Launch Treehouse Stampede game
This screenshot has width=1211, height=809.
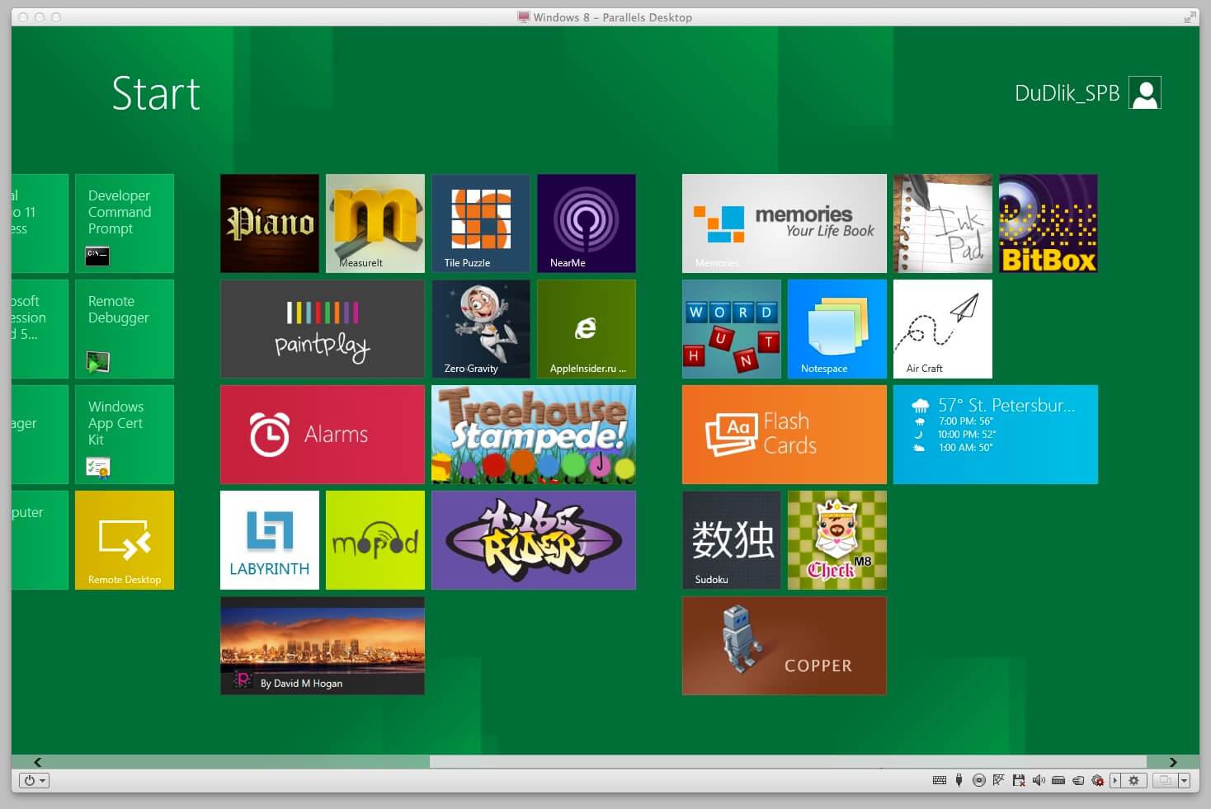[x=534, y=435]
